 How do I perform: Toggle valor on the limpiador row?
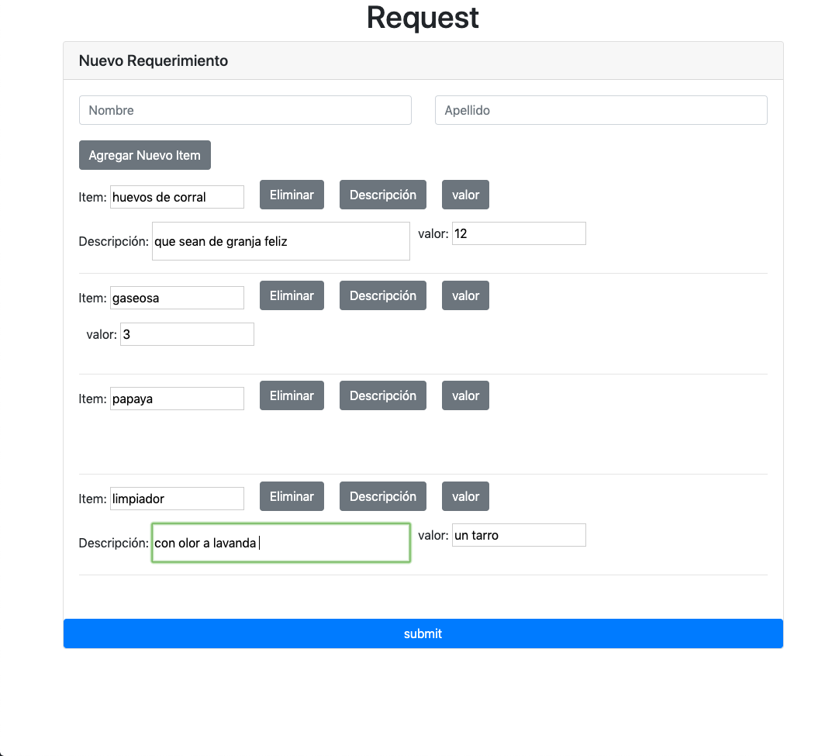pyautogui.click(x=465, y=496)
